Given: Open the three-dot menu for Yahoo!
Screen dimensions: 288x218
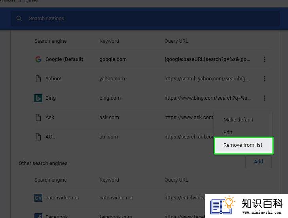Looking at the screenshot, I should 265,79.
